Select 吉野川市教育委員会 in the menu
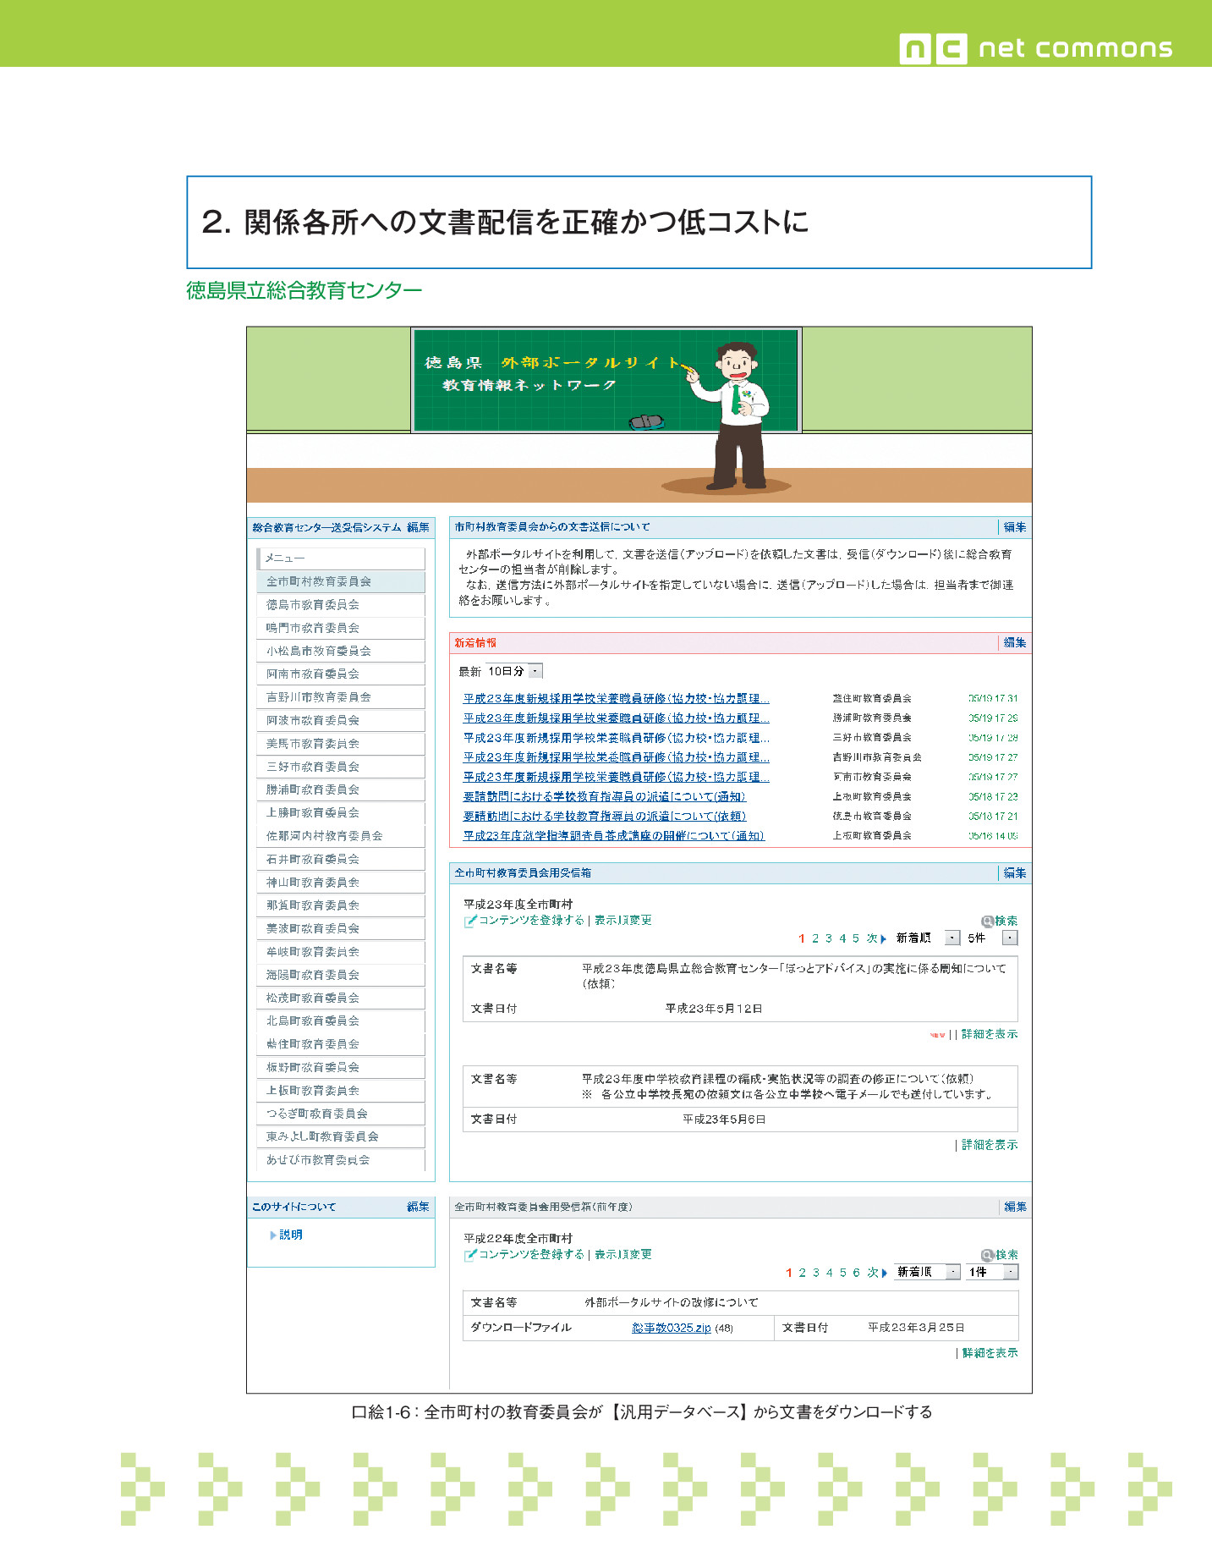Image resolution: width=1212 pixels, height=1546 pixels. click(x=341, y=697)
